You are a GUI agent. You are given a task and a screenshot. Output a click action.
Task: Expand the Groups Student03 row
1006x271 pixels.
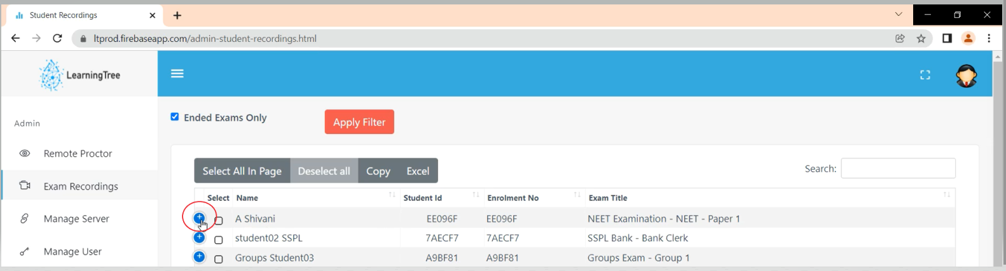click(199, 257)
